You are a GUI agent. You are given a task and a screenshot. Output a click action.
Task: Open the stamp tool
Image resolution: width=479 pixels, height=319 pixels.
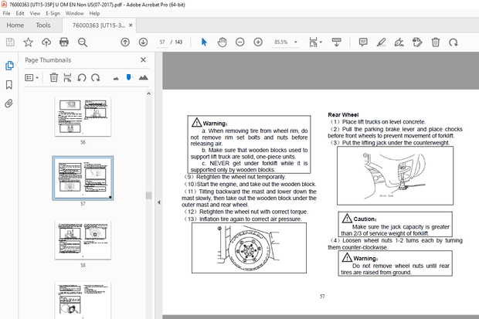pos(417,42)
